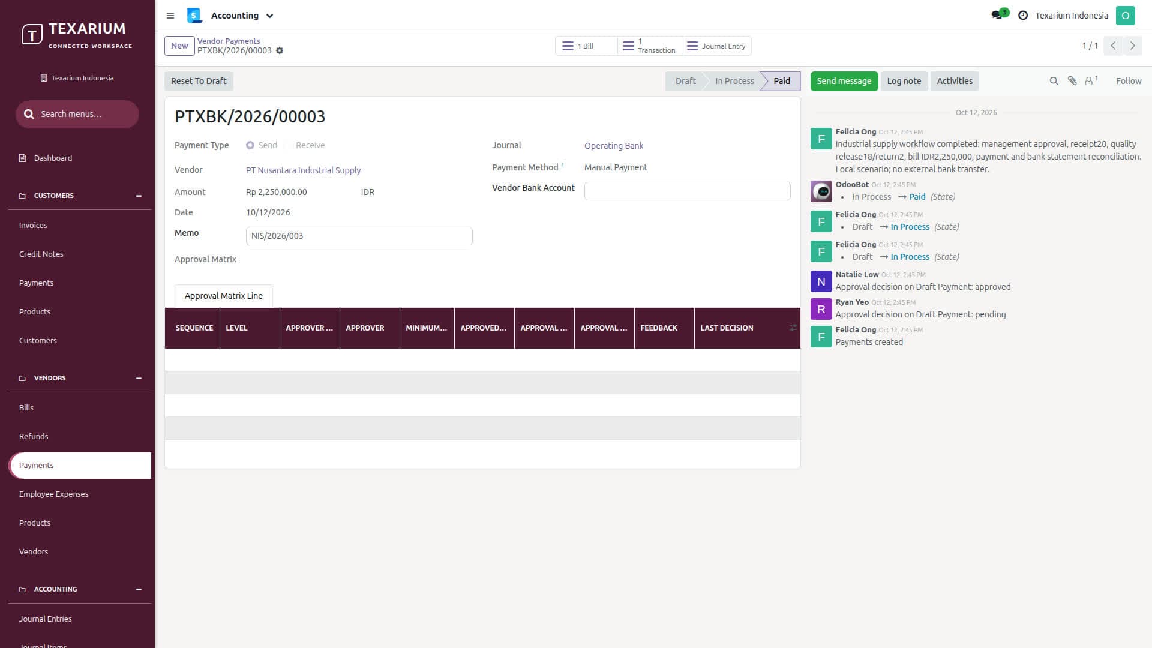Screen dimensions: 1152x648
Task: Open the green user avatar menu
Action: (1125, 16)
